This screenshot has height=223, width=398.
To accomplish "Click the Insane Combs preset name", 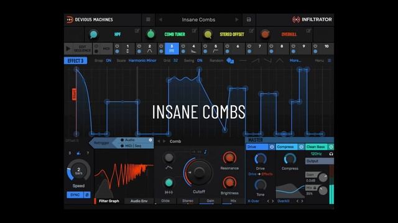I will click(198, 19).
